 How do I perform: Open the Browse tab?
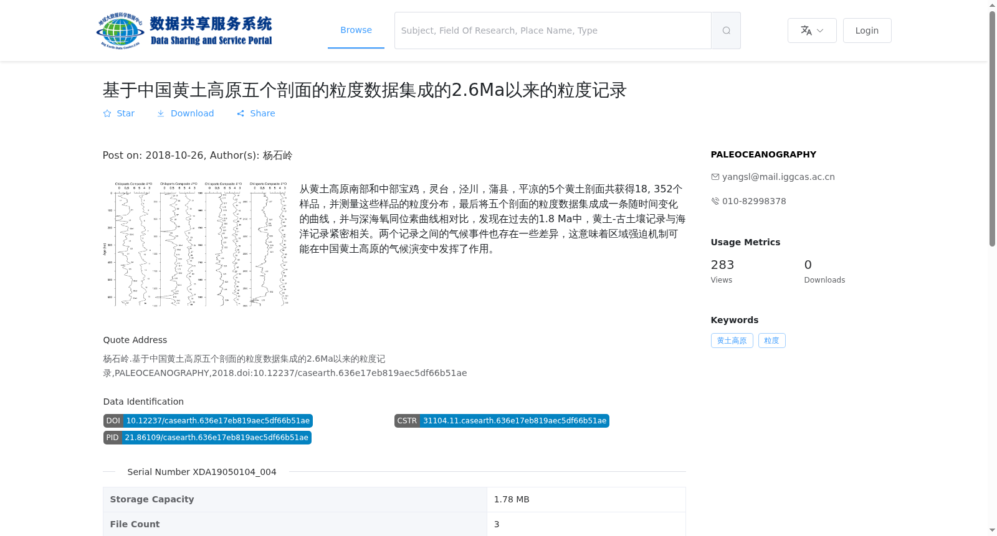click(356, 30)
